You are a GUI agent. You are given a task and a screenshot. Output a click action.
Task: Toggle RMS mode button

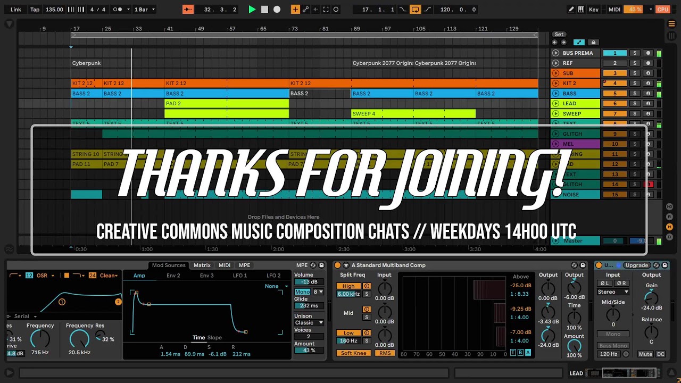click(385, 353)
